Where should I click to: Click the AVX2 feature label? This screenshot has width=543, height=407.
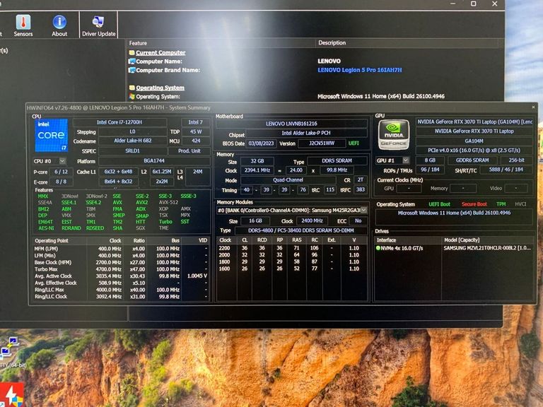coord(141,202)
